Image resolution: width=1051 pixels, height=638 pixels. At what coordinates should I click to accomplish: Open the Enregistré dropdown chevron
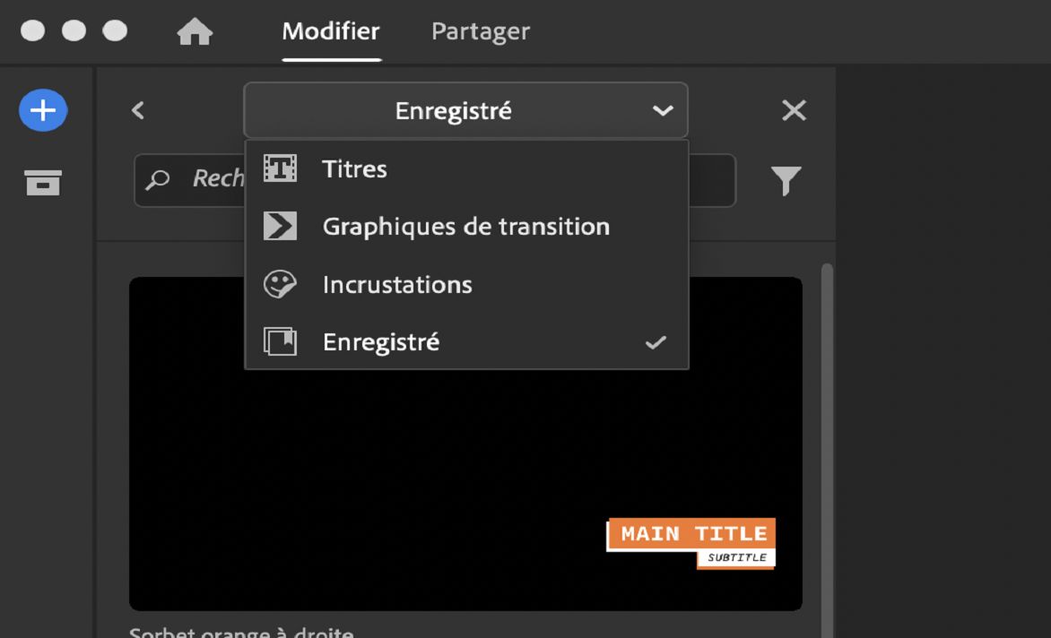(663, 110)
